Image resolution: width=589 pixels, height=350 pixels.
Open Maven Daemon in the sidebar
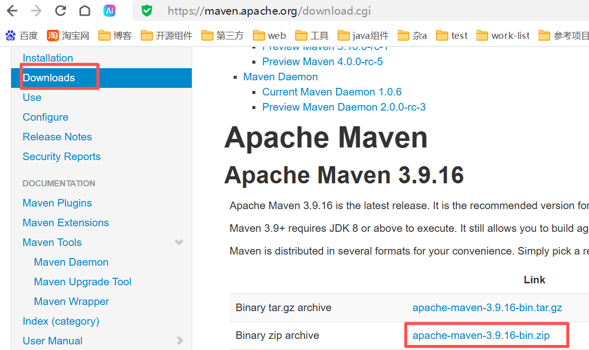tap(71, 262)
